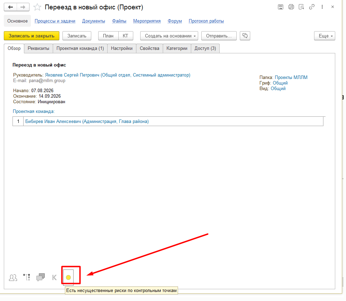
Task: Click the Записать и закрыть button
Action: point(32,36)
